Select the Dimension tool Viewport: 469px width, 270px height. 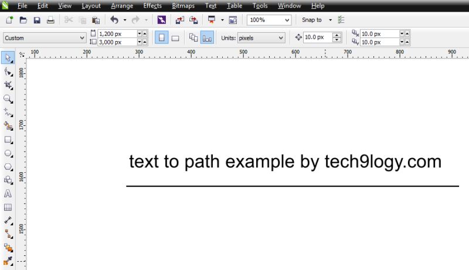click(8, 220)
